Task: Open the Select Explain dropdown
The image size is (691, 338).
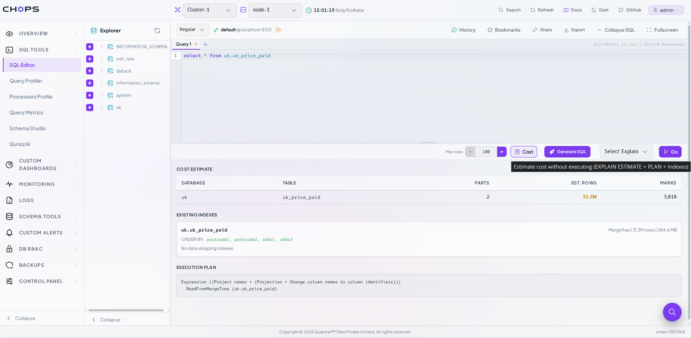Action: pyautogui.click(x=626, y=152)
